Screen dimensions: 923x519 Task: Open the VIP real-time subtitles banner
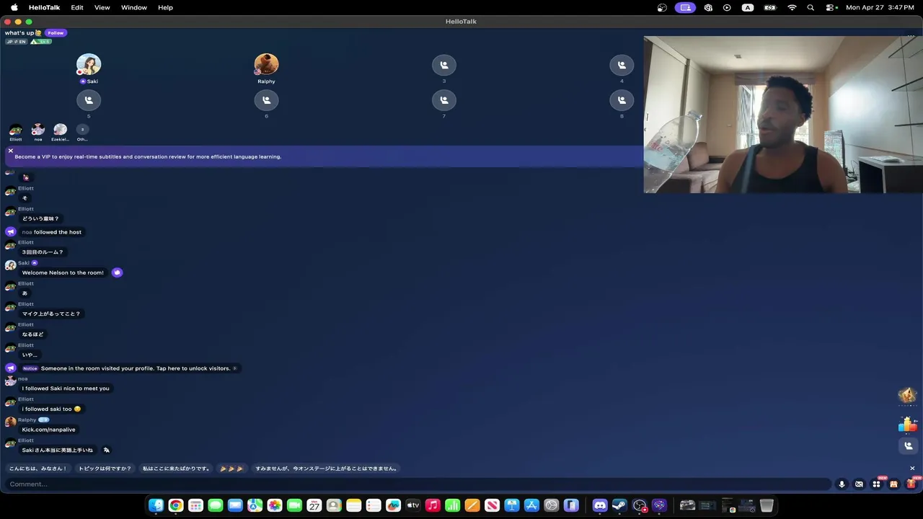coord(324,156)
